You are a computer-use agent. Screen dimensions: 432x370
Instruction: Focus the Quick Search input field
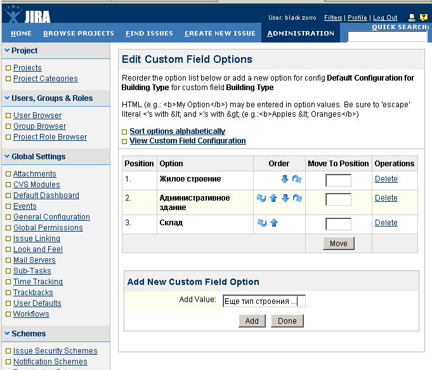(x=387, y=36)
